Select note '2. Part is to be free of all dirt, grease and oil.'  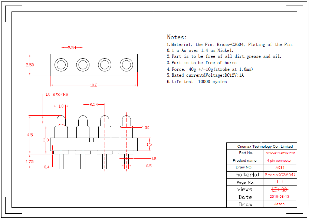[224, 57]
